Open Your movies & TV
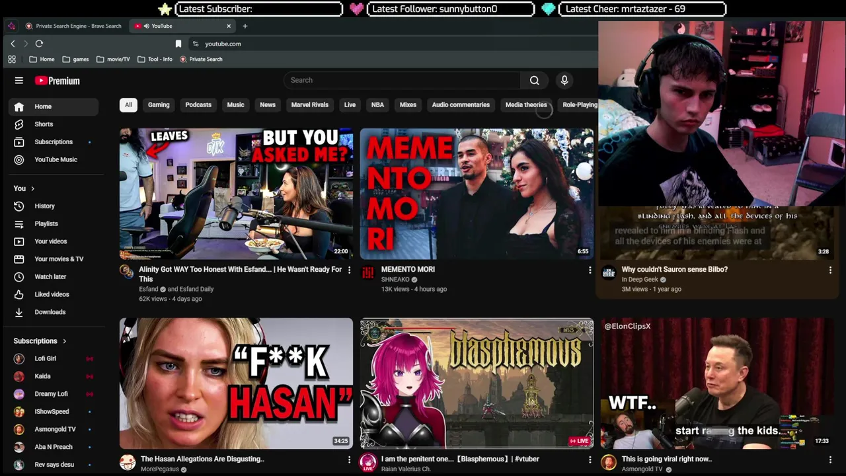 pyautogui.click(x=53, y=259)
